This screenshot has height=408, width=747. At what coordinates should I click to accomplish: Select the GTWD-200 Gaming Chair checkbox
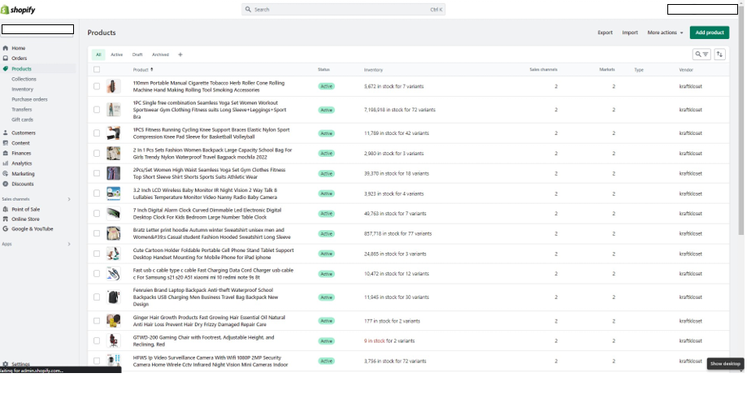[x=97, y=341]
